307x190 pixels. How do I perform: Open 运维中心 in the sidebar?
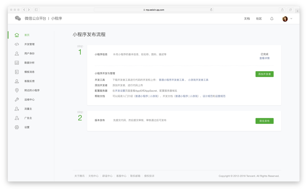tap(29, 99)
